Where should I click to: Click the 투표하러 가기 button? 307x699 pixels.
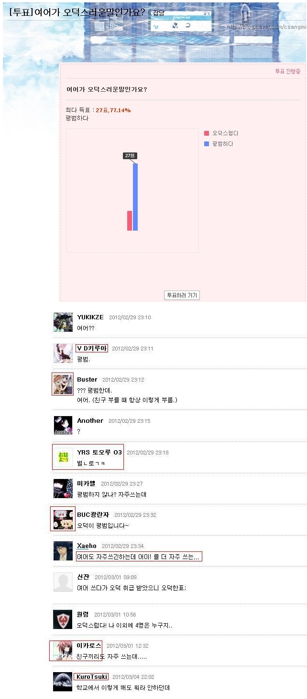pyautogui.click(x=182, y=295)
